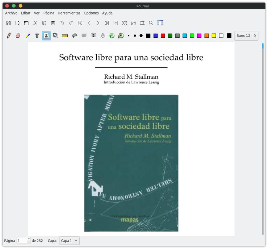Select the Eraser tool

pos(18,36)
